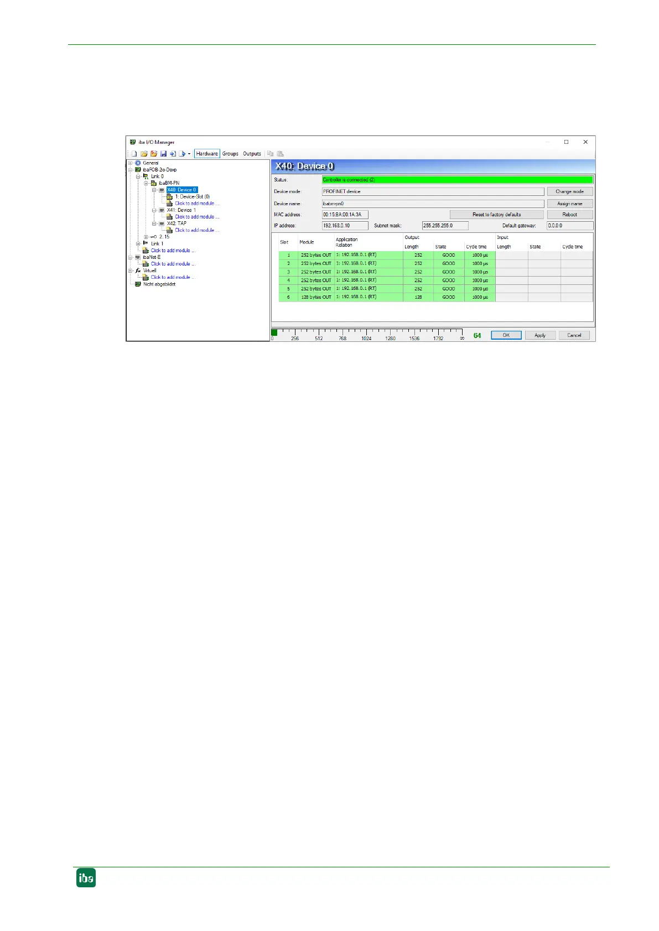Click the Save floppy-disk toolbar icon
659x931 pixels.
tap(163, 154)
